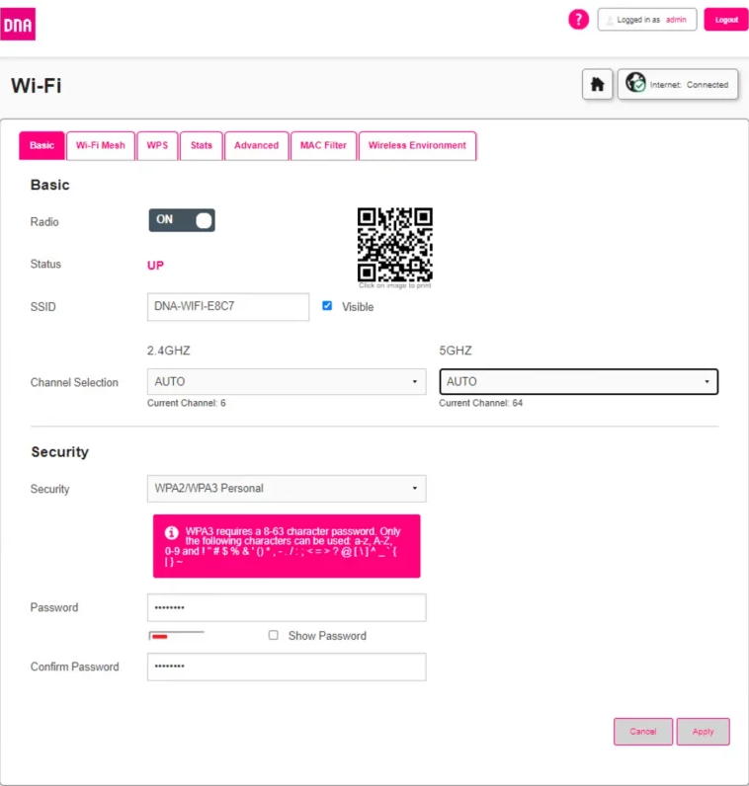
Task: Click the Apply button
Action: [703, 732]
